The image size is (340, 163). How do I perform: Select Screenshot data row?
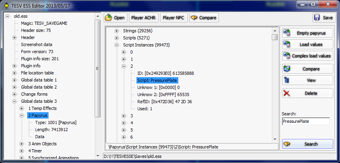pyautogui.click(x=36, y=44)
